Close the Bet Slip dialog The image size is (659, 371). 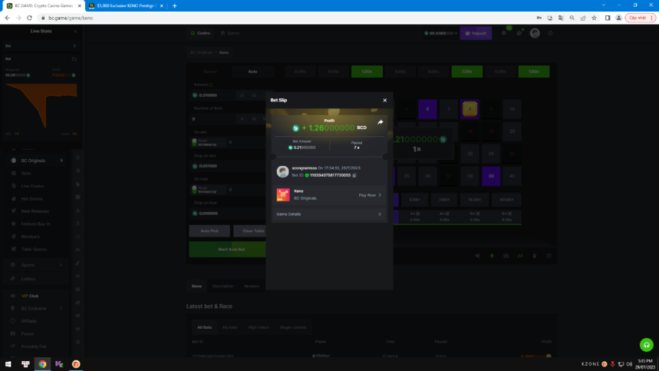coord(385,100)
